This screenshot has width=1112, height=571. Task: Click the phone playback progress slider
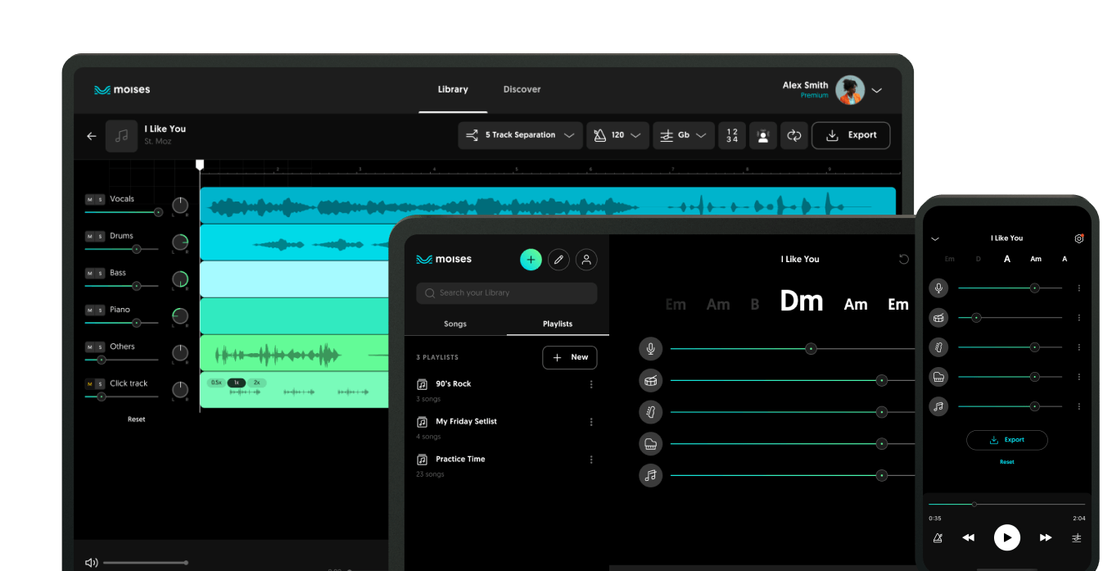click(1007, 505)
